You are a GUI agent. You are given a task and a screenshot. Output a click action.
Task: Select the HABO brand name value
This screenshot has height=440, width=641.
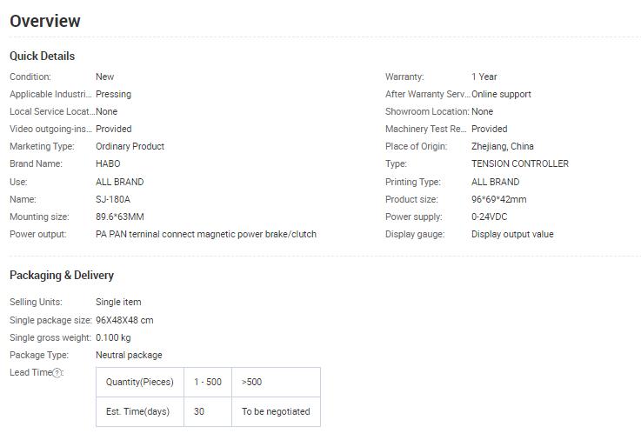pos(108,163)
